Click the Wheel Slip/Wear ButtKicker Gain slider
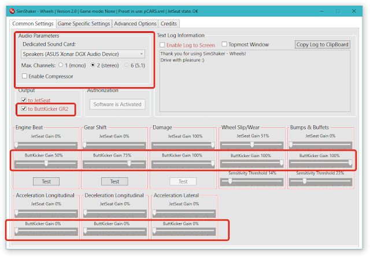 252,163
